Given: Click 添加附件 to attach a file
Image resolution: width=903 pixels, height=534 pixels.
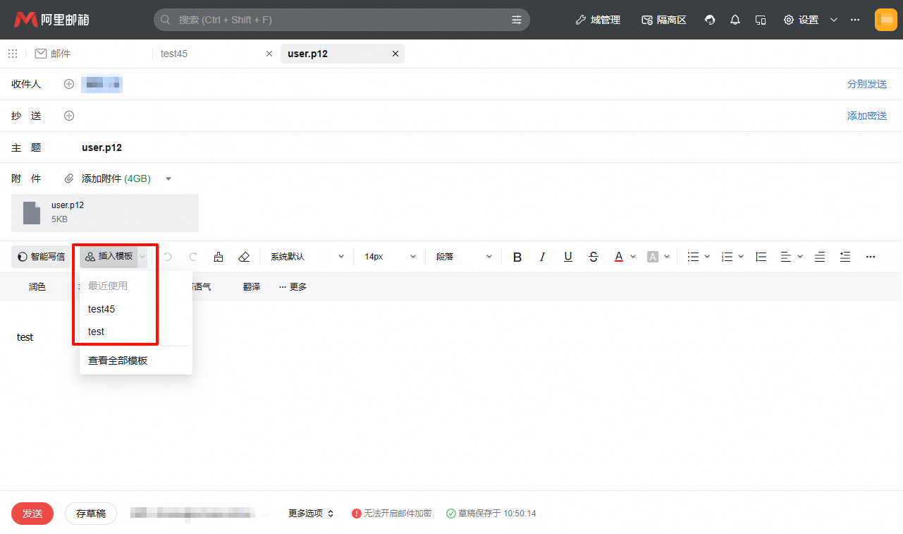Looking at the screenshot, I should (x=108, y=178).
